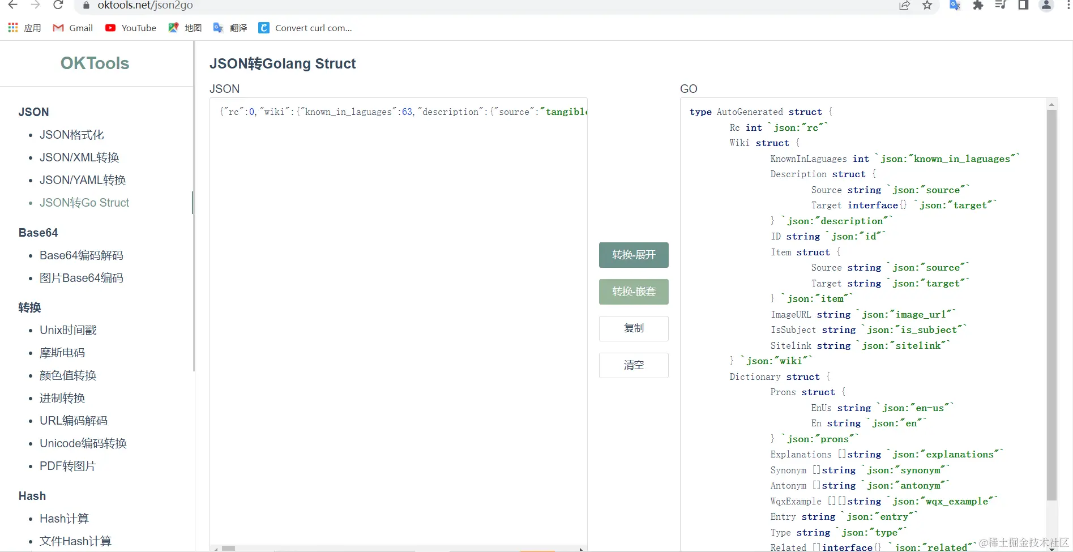Go to Base64编码解码 in the sidebar

click(82, 255)
